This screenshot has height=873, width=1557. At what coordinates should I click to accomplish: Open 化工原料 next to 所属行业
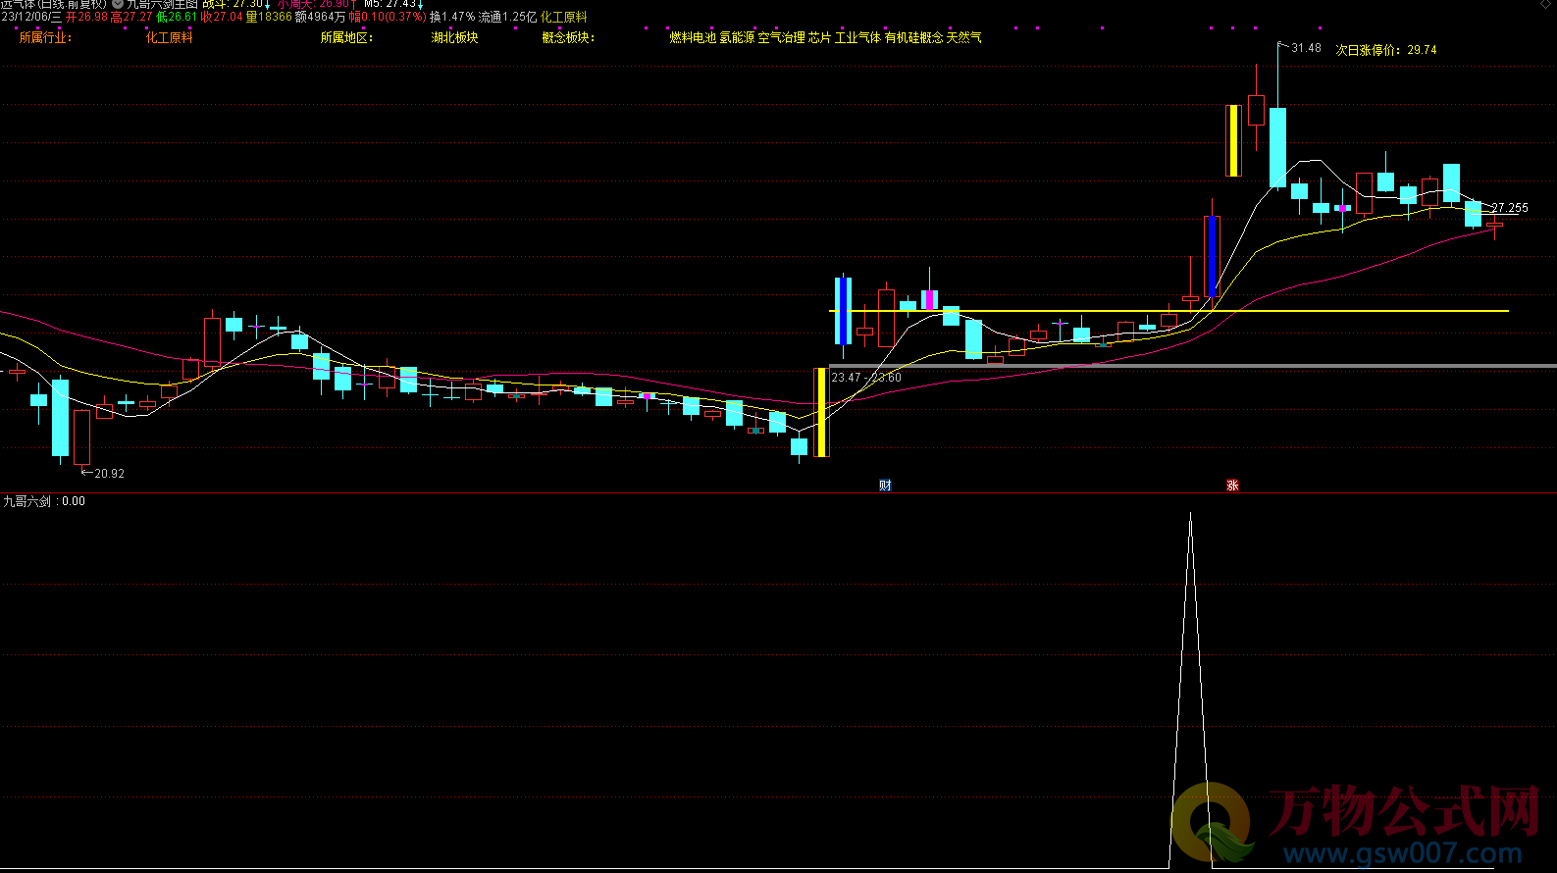[x=169, y=37]
